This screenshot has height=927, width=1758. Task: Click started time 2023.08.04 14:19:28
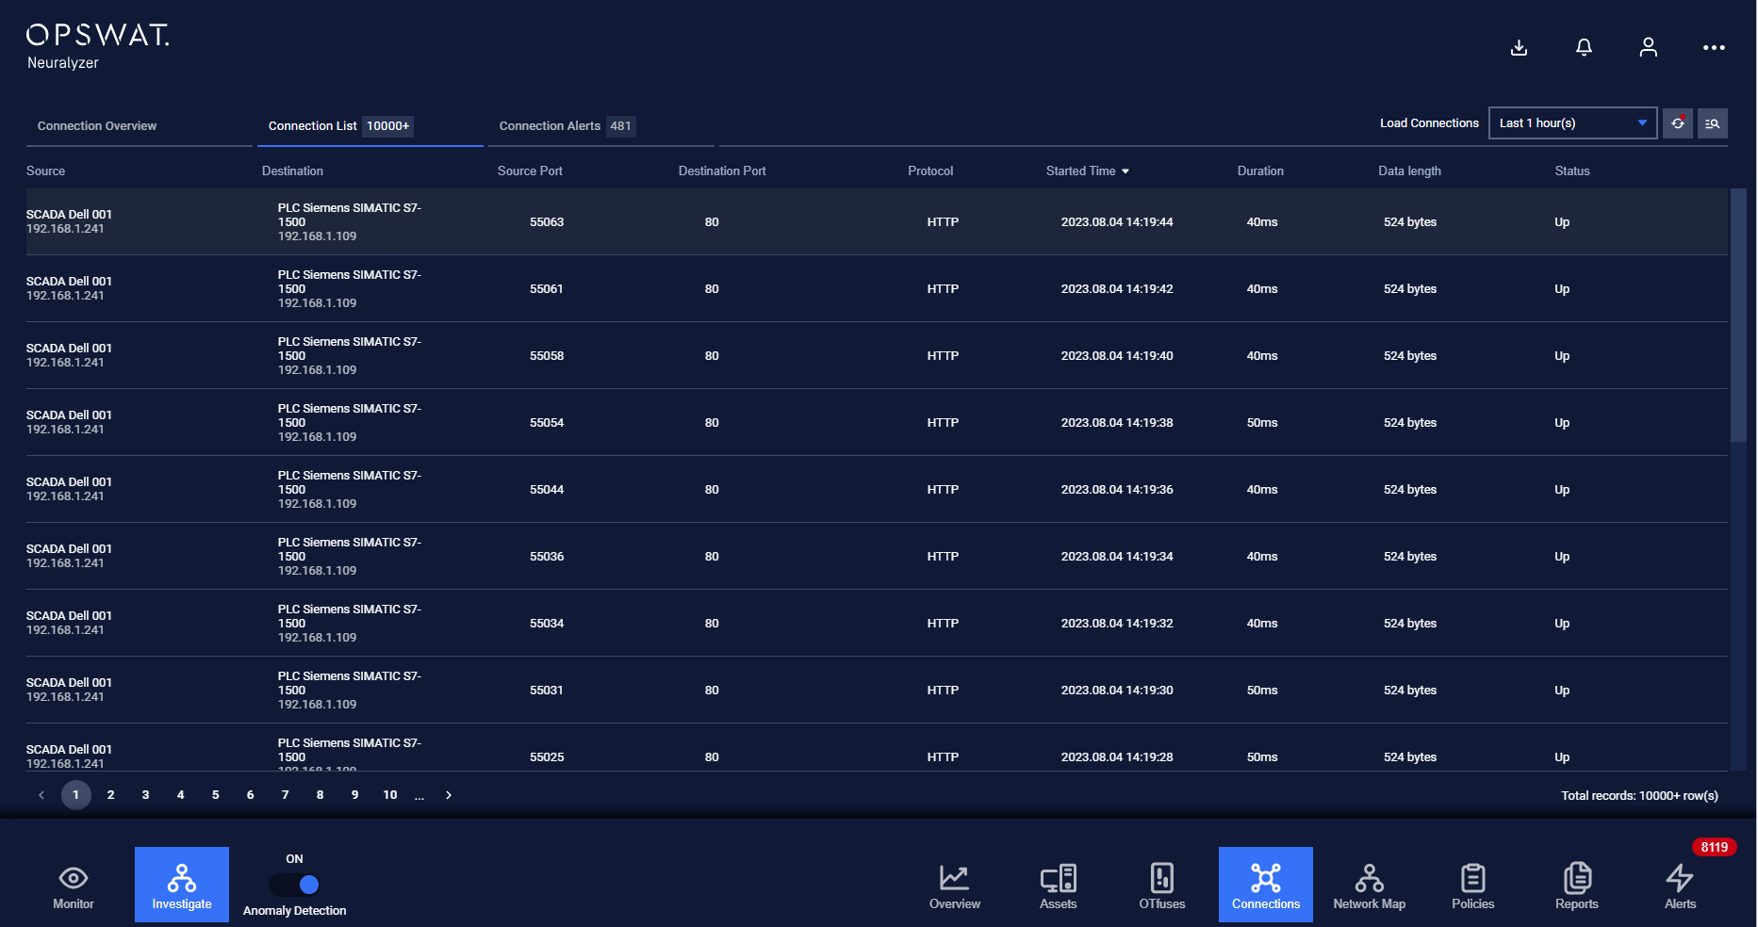click(1117, 757)
